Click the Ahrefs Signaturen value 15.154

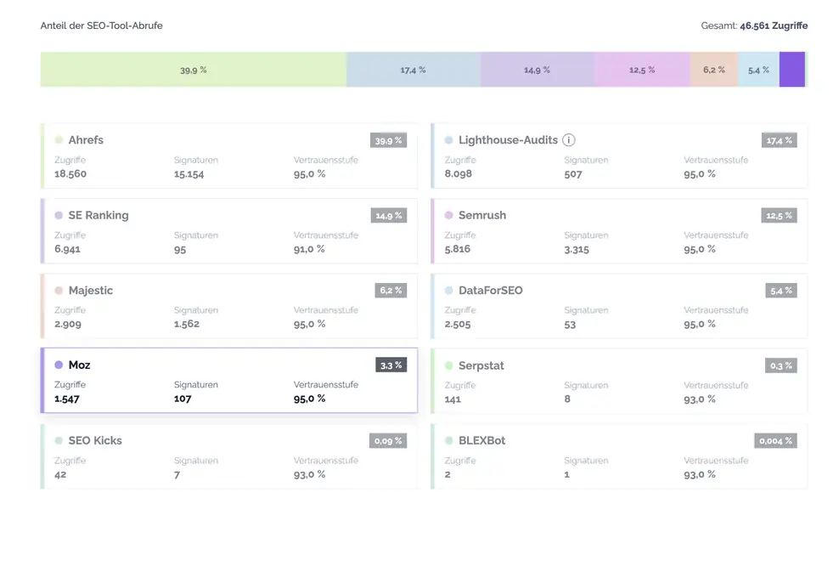(189, 173)
